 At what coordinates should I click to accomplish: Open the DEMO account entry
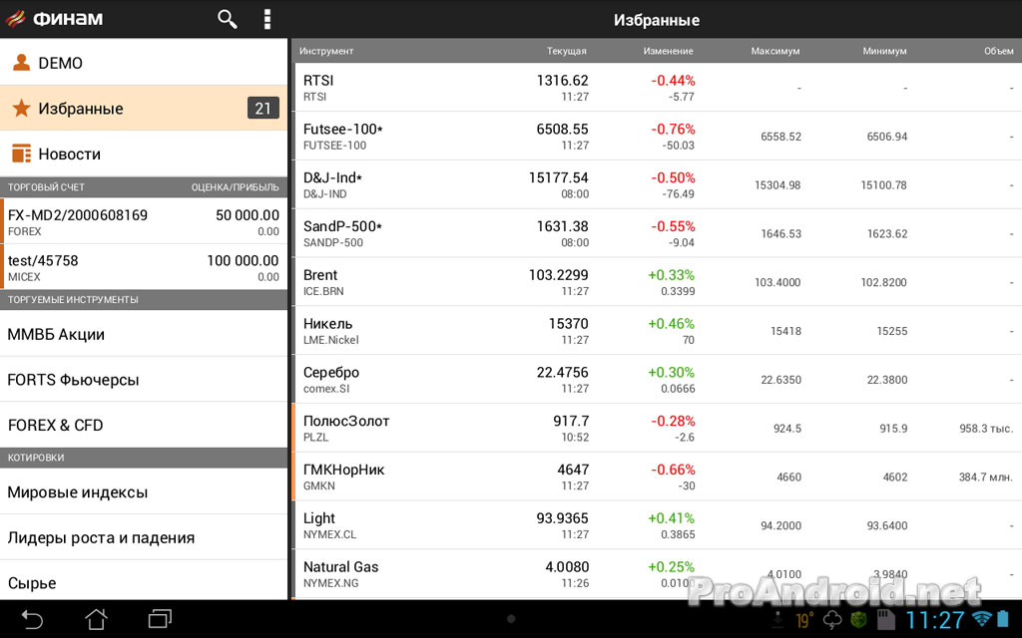[144, 63]
